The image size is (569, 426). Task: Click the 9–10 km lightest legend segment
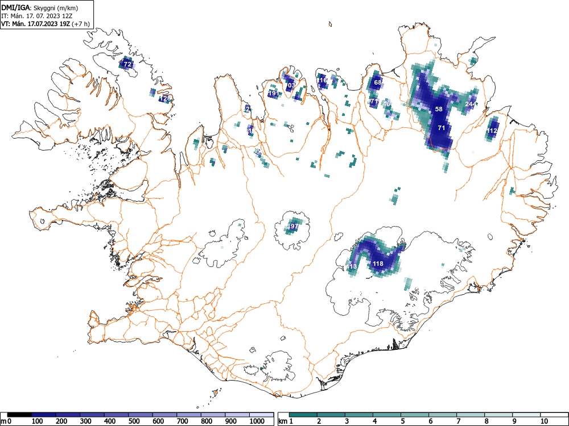click(526, 415)
